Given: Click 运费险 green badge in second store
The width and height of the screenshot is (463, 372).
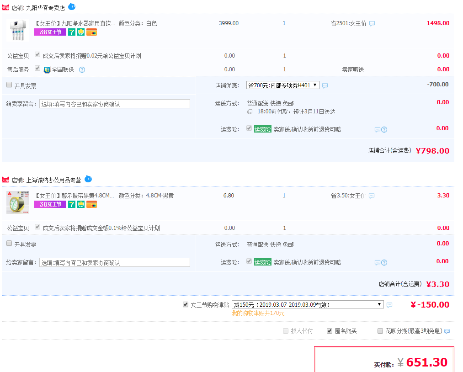Looking at the screenshot, I should (262, 262).
